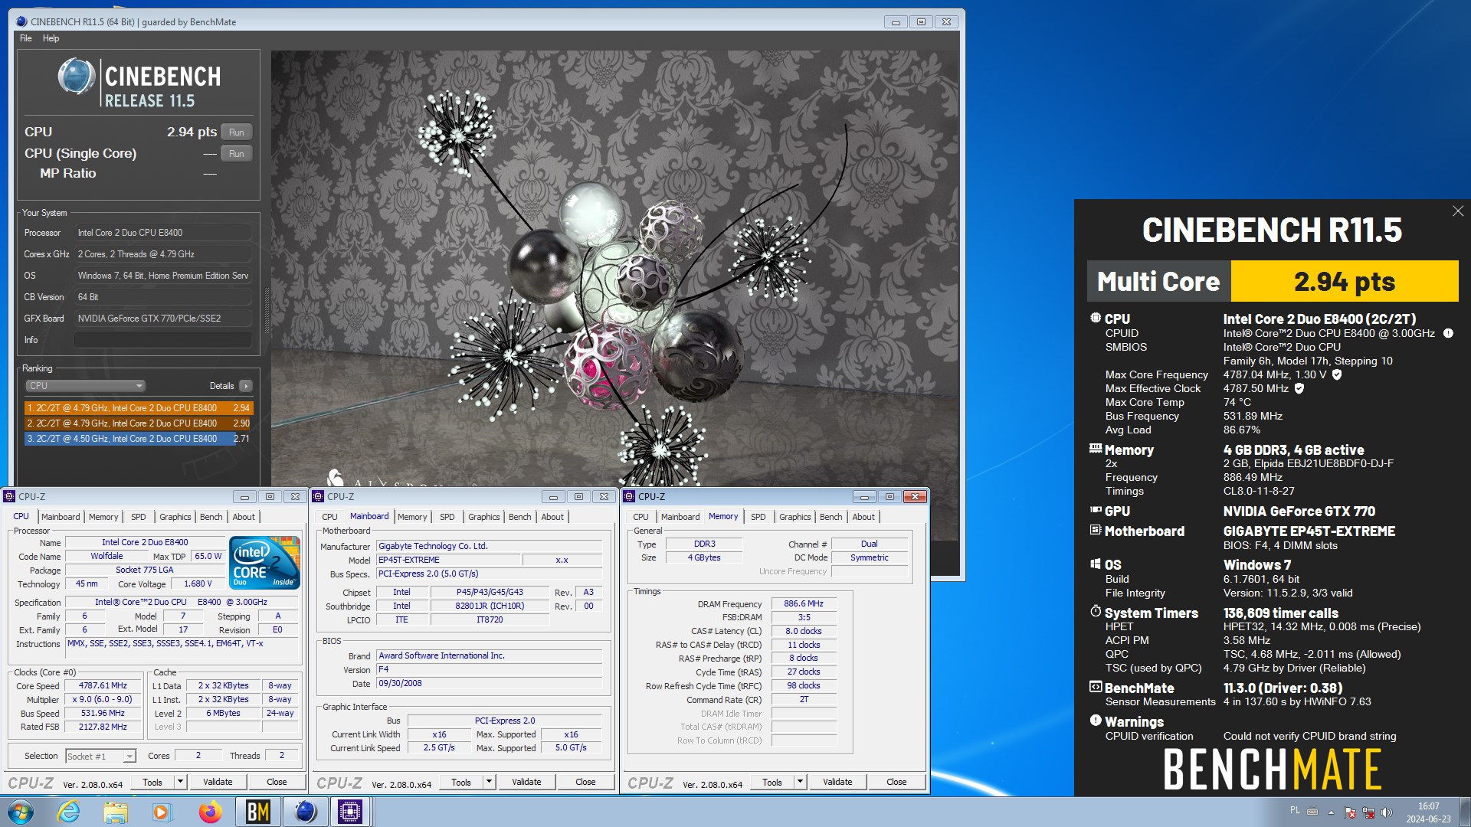Switch to CPU tab in right CPU-Z window
The image size is (1471, 827).
point(640,517)
